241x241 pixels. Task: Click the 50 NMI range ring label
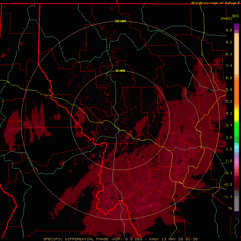(x=120, y=71)
